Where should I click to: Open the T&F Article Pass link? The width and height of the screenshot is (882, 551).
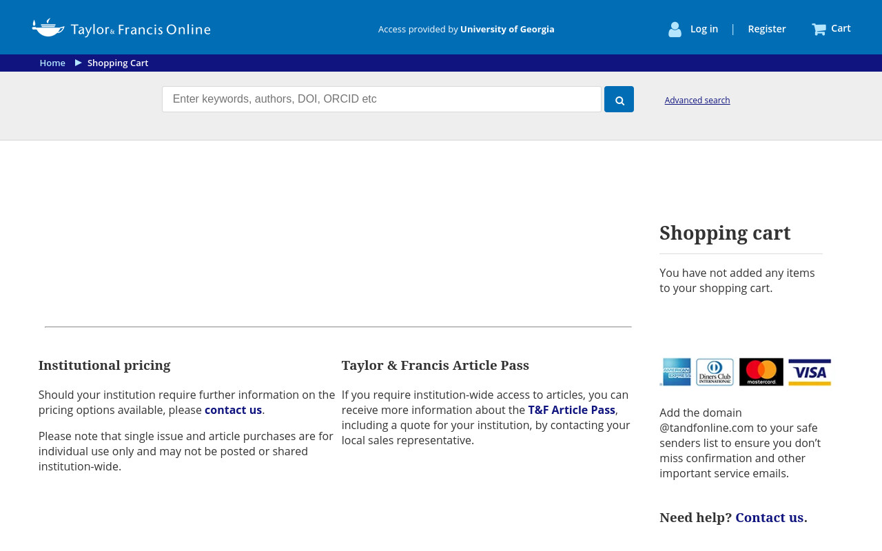tap(571, 410)
